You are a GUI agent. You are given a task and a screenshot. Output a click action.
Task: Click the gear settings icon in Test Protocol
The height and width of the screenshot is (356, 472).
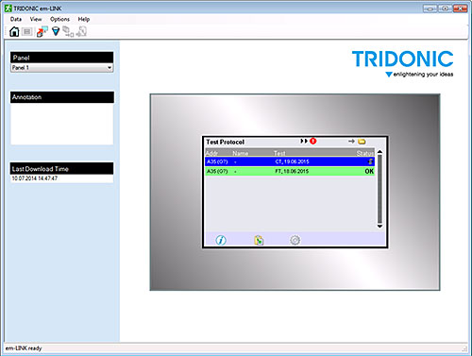pyautogui.click(x=295, y=240)
